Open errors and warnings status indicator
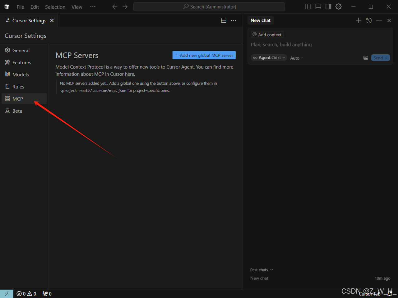Screen dimensions: 398x298 26,294
